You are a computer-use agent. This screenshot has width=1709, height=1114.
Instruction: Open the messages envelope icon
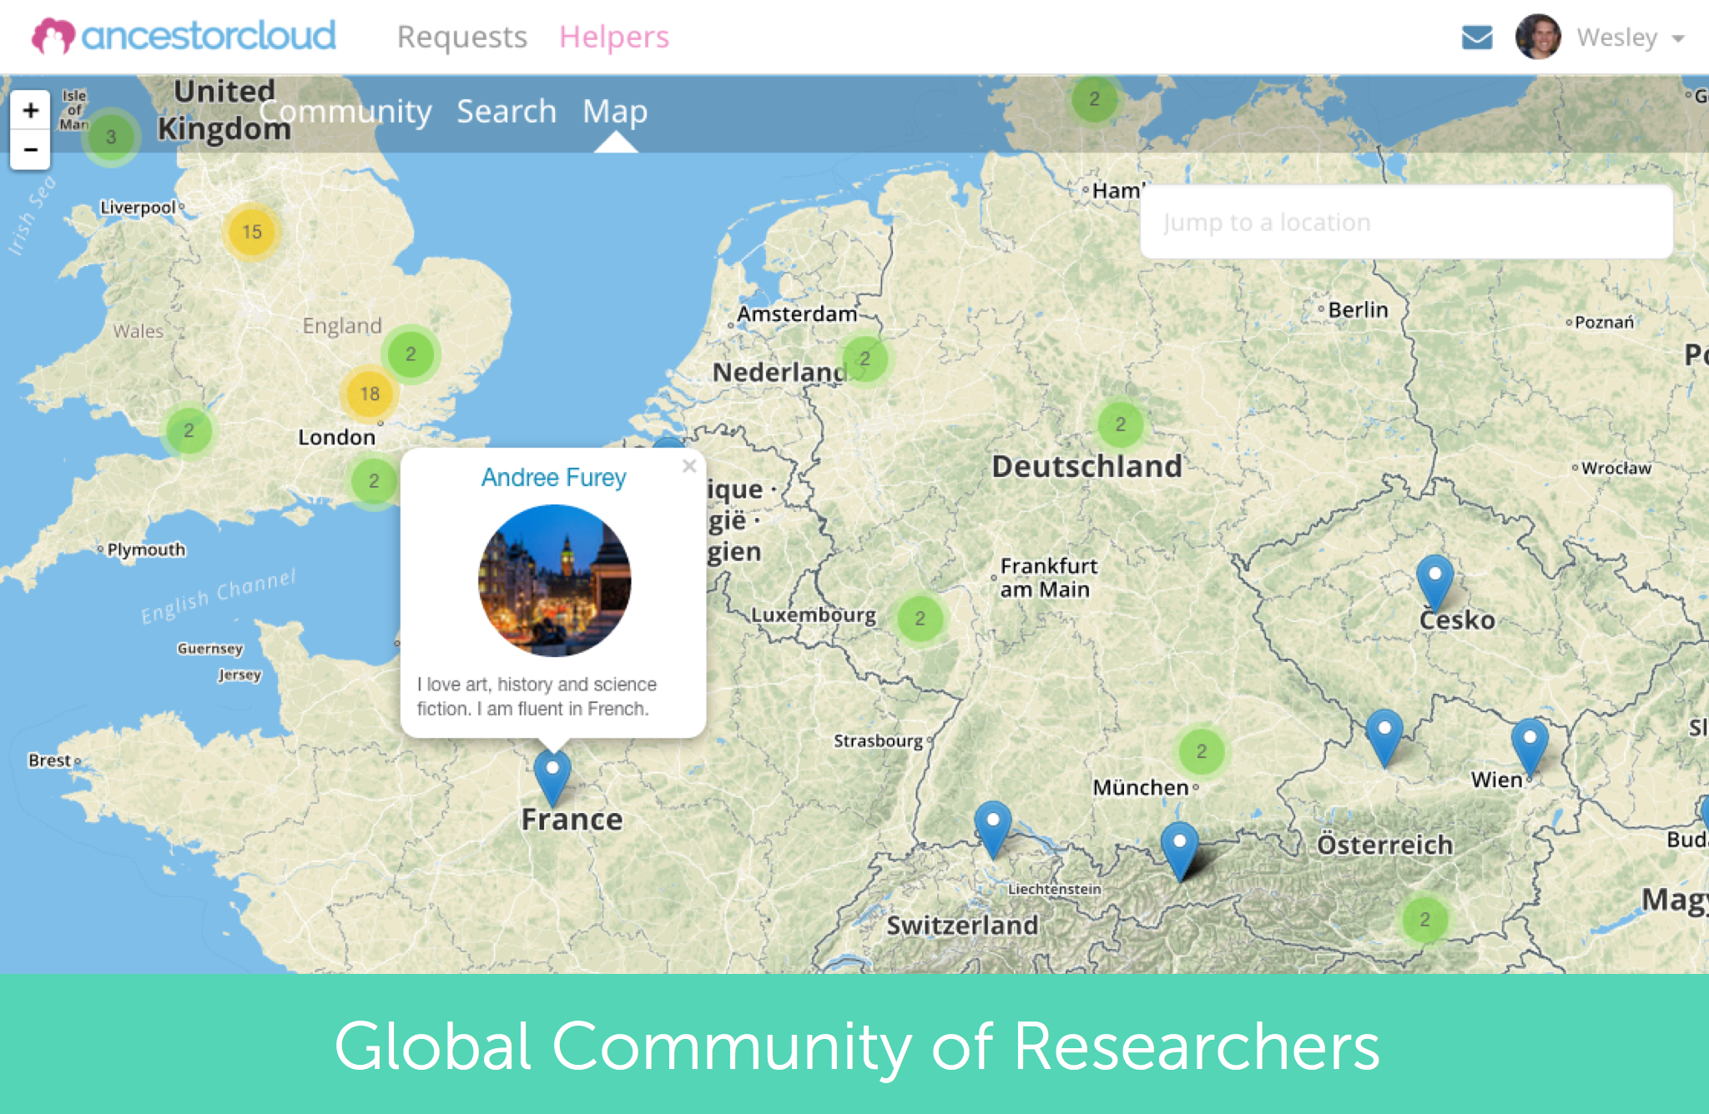click(1476, 38)
